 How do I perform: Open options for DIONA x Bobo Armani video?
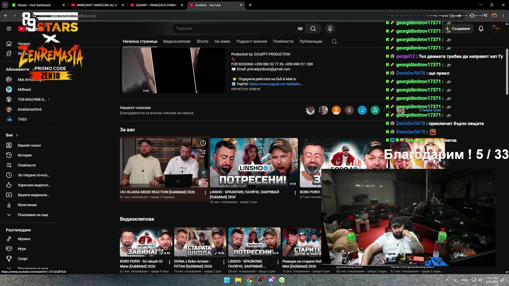pos(224,262)
